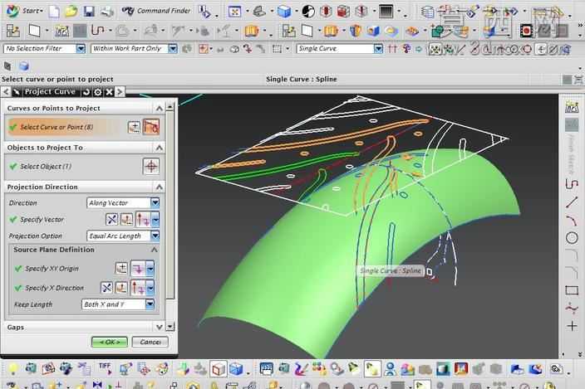Click the Reverse Direction icon for Specify Vector
Image resolution: width=585 pixels, height=389 pixels.
click(x=111, y=219)
